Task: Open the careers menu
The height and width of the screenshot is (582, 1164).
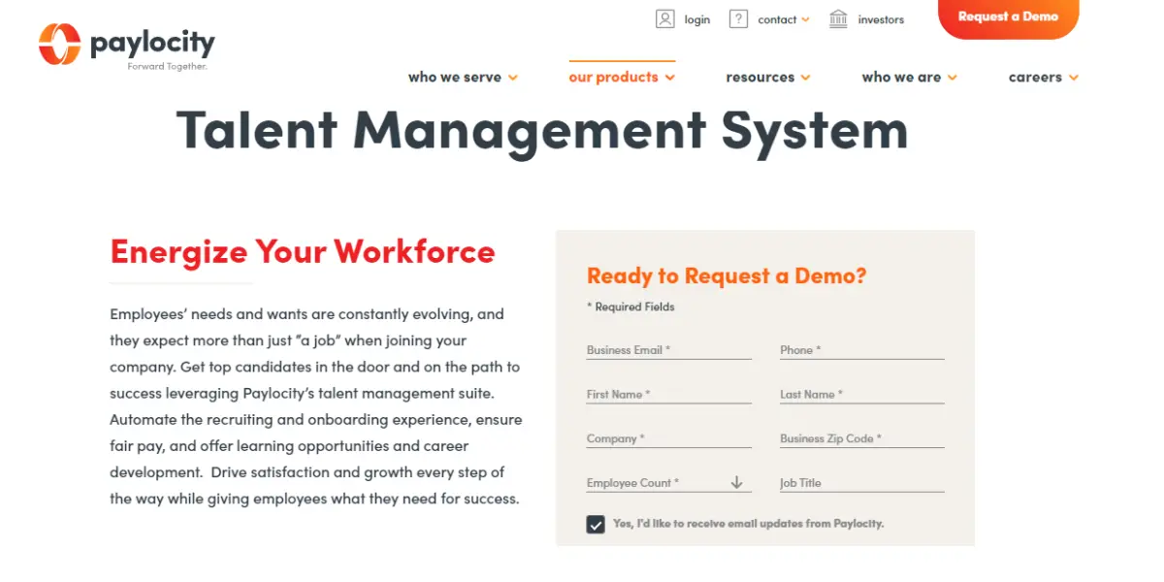Action: [1044, 78]
